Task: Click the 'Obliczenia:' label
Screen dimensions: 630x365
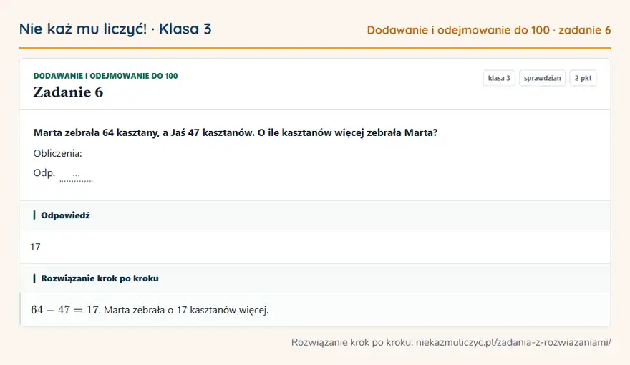Action: [57, 153]
